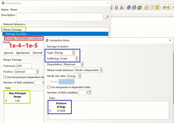Click the first overlapping-circles display icon
This screenshot has height=123, width=174.
coord(164,8)
